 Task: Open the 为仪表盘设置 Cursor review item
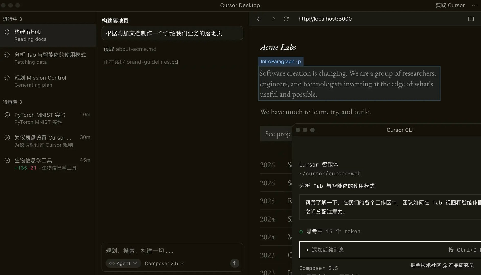(48, 141)
